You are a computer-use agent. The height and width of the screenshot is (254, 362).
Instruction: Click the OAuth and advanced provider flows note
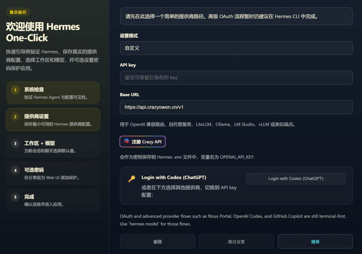click(x=233, y=220)
